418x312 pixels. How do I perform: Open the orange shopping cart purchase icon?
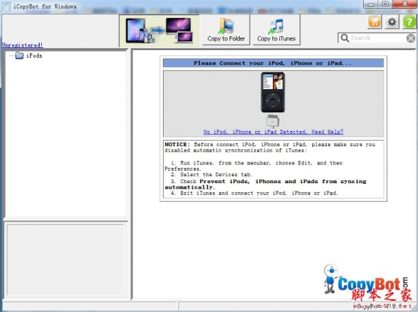[x=375, y=22]
